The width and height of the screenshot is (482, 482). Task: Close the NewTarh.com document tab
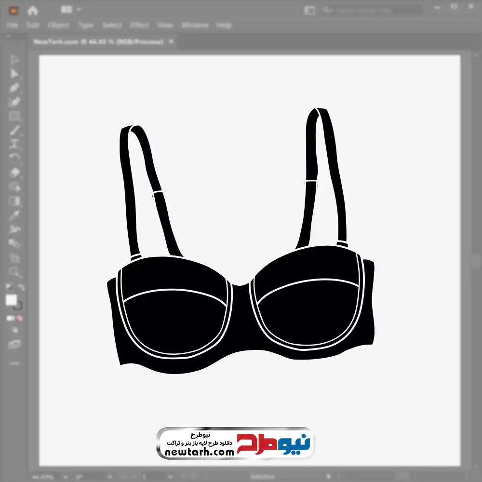[170, 42]
